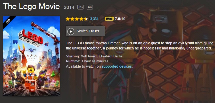Click the movie synopsis paragraph
This screenshot has height=103, width=215.
139,45
